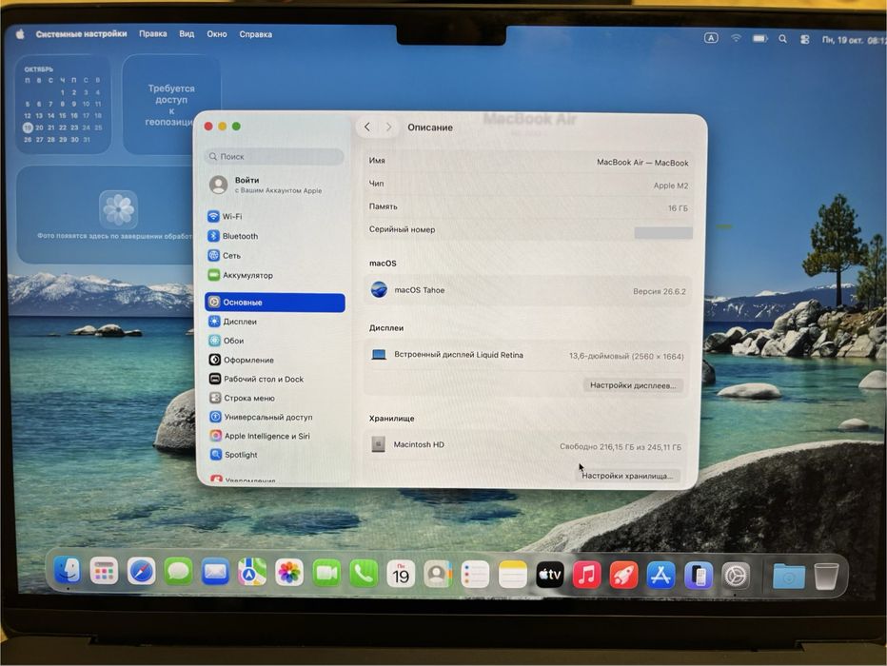Screen dimensions: 887x666
Task: Open Spotlight search in menu bar
Action: 783,39
